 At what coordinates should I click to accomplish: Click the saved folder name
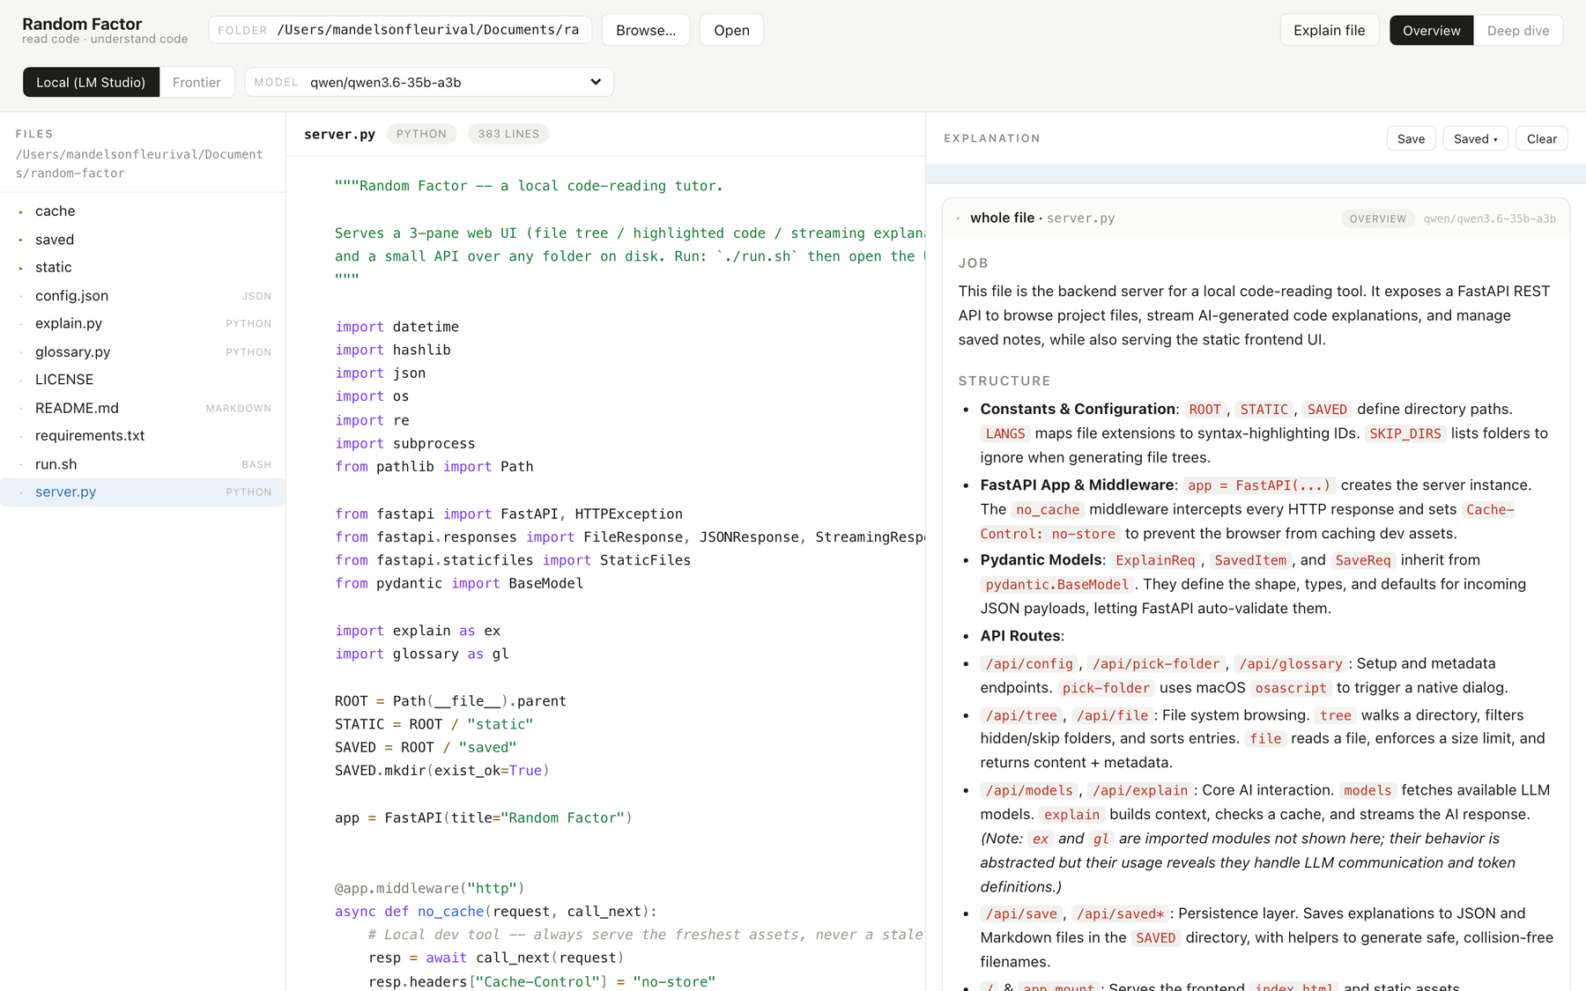(x=55, y=240)
